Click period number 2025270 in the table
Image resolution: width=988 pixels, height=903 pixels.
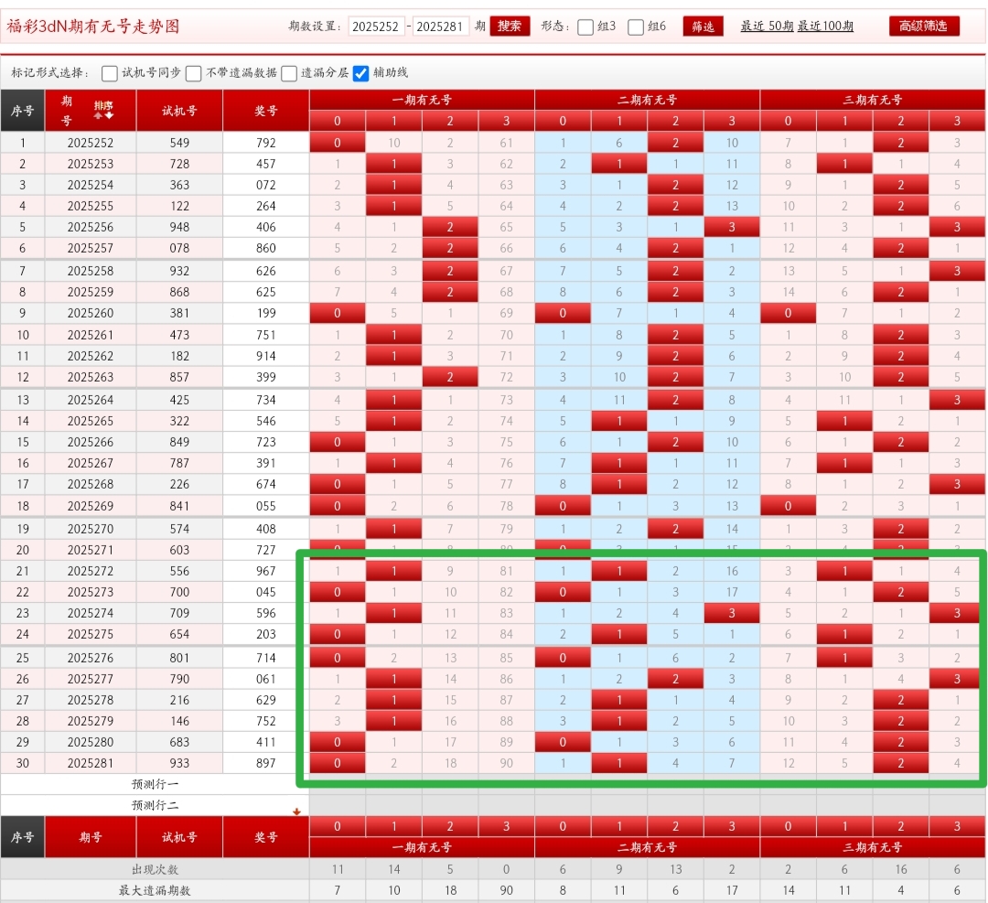click(91, 529)
